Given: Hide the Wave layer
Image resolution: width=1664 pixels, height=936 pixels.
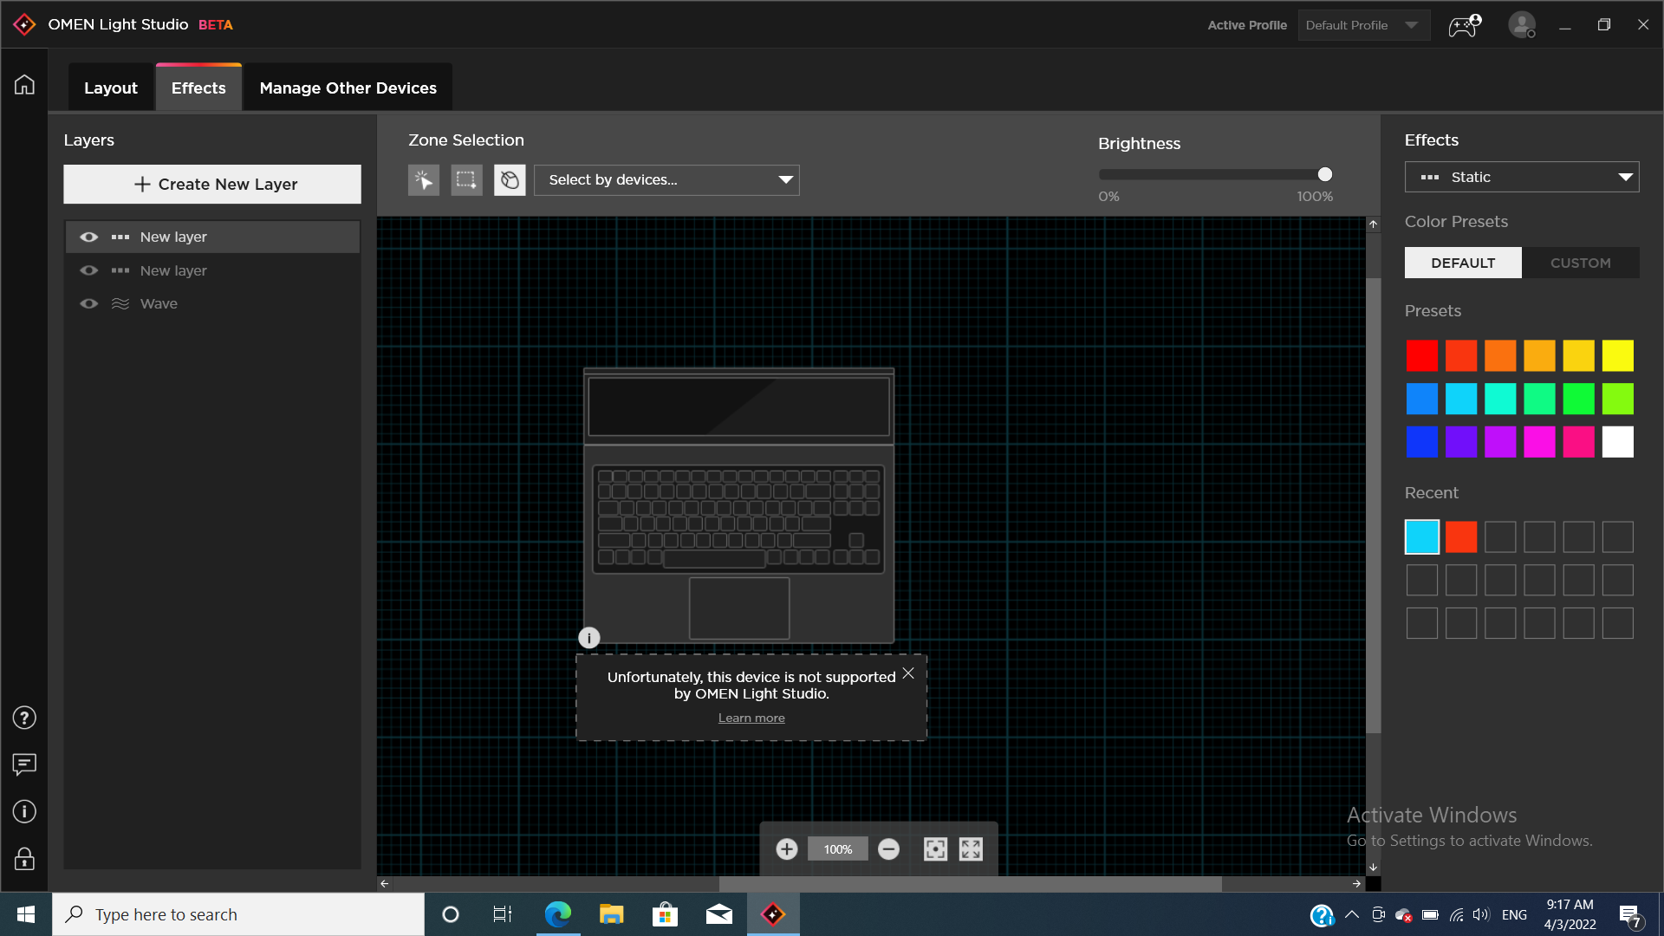Looking at the screenshot, I should coord(88,304).
